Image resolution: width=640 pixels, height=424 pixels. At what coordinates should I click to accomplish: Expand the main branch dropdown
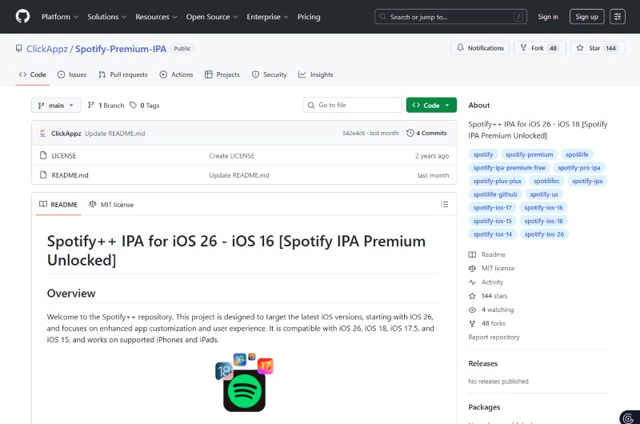[x=56, y=106]
